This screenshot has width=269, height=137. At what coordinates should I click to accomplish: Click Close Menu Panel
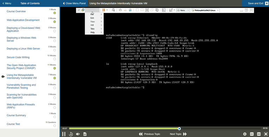coord(74,4)
